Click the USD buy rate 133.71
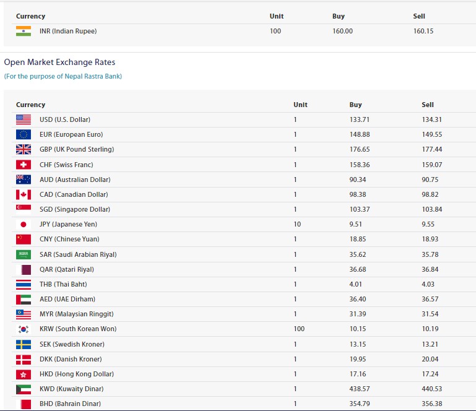 pyautogui.click(x=360, y=119)
